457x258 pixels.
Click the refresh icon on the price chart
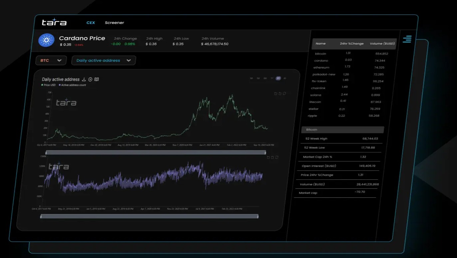pos(284,94)
